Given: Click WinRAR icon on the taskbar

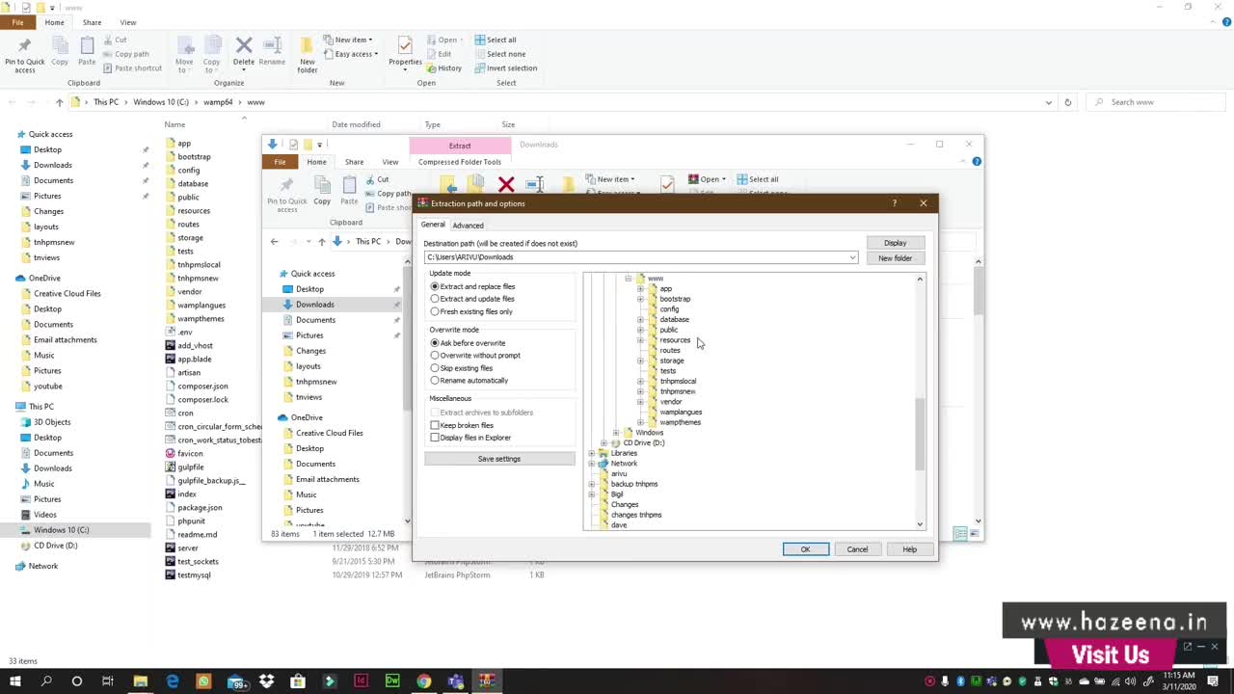Looking at the screenshot, I should click(487, 681).
